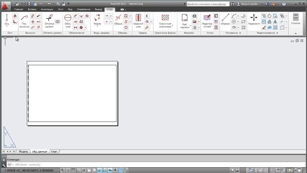Select the Обрыв break tool
This screenshot has width=307, height=173.
[118, 20]
